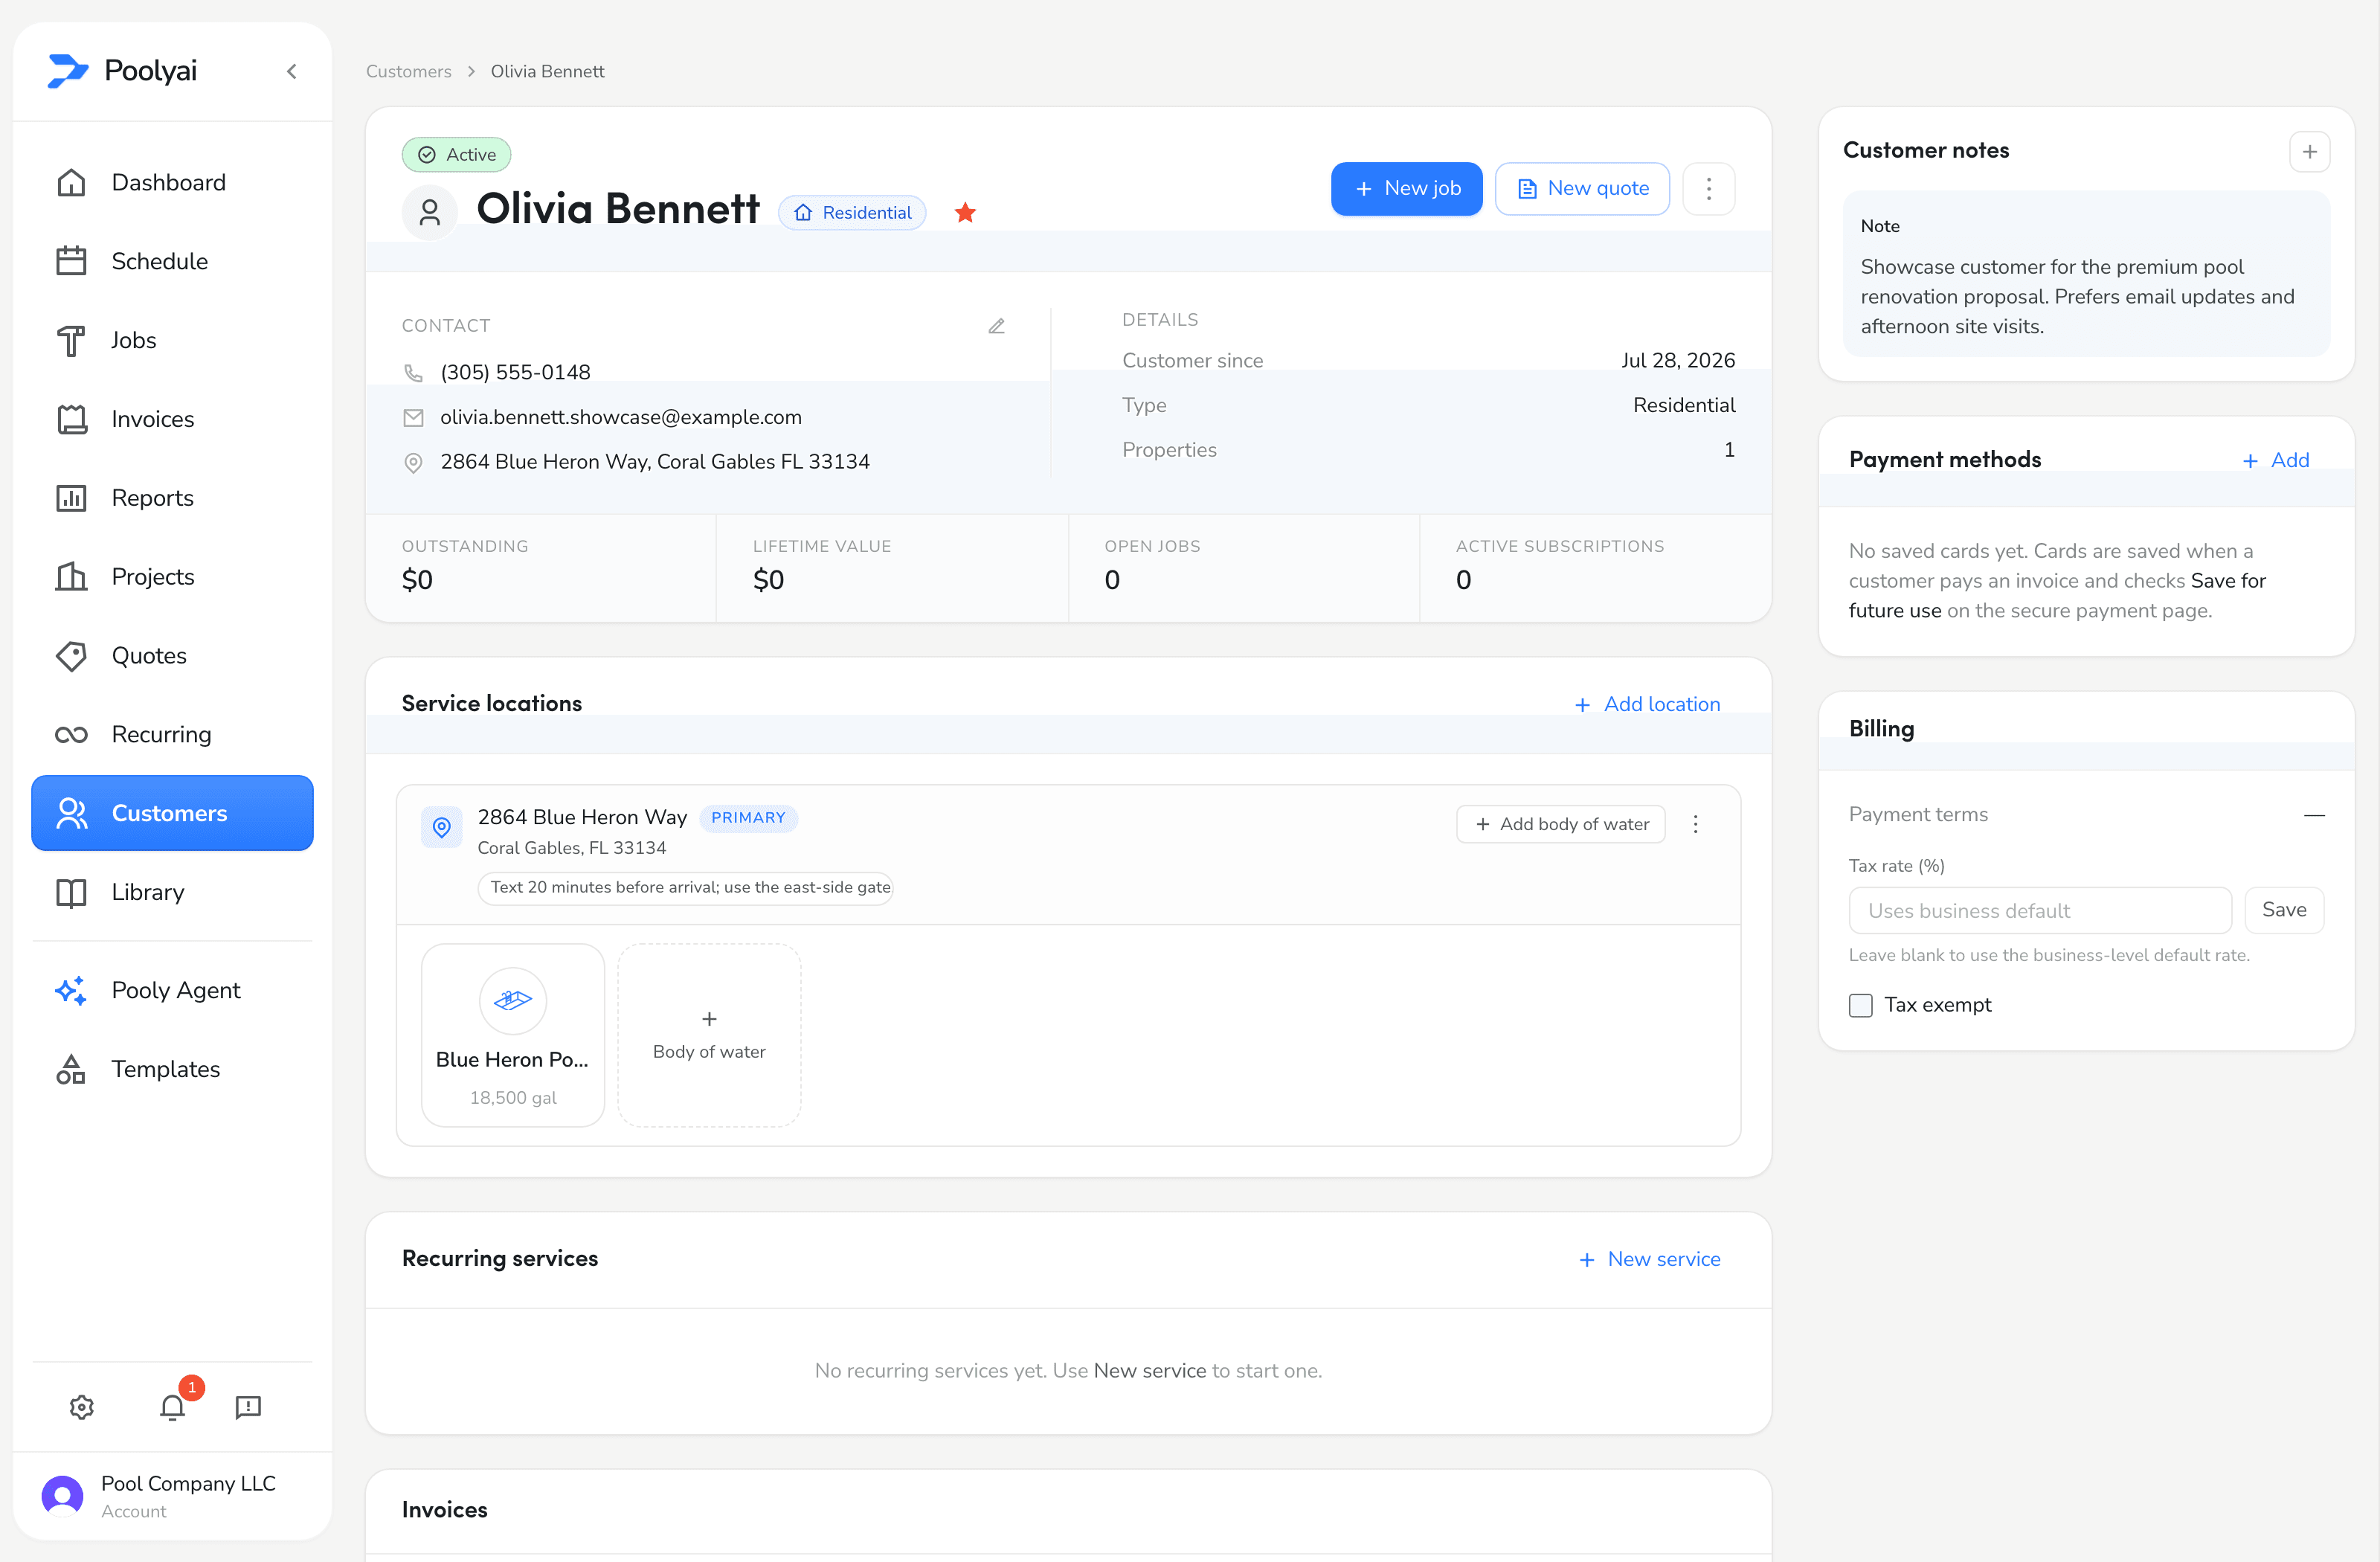Open service location more options menu
2380x1562 pixels.
[1696, 824]
